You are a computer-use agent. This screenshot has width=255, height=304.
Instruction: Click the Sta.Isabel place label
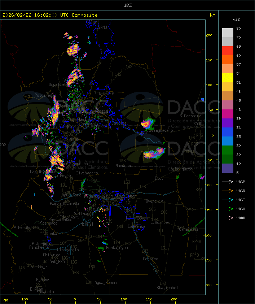[x=167, y=288]
